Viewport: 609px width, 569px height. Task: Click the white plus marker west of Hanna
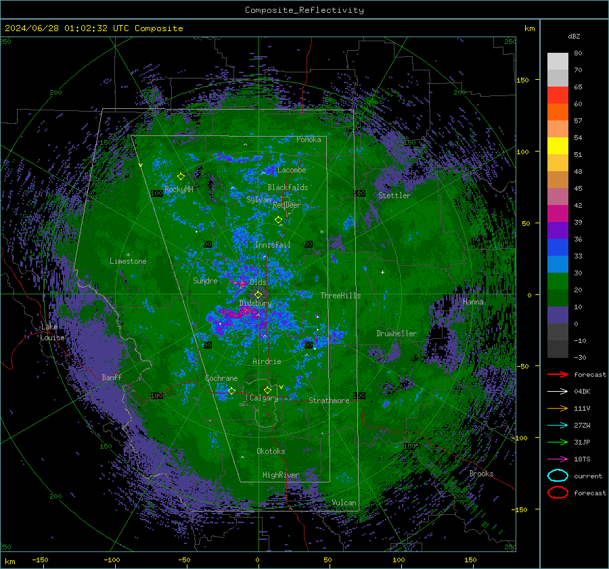(x=382, y=272)
